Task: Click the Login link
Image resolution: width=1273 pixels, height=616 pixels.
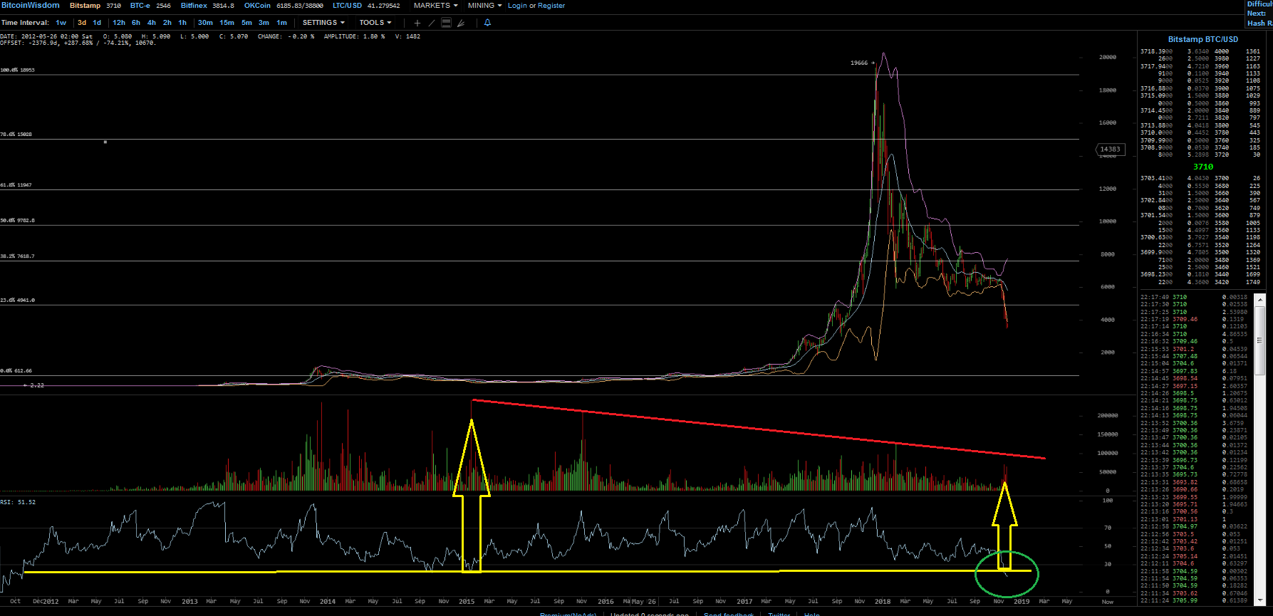Action: point(517,6)
